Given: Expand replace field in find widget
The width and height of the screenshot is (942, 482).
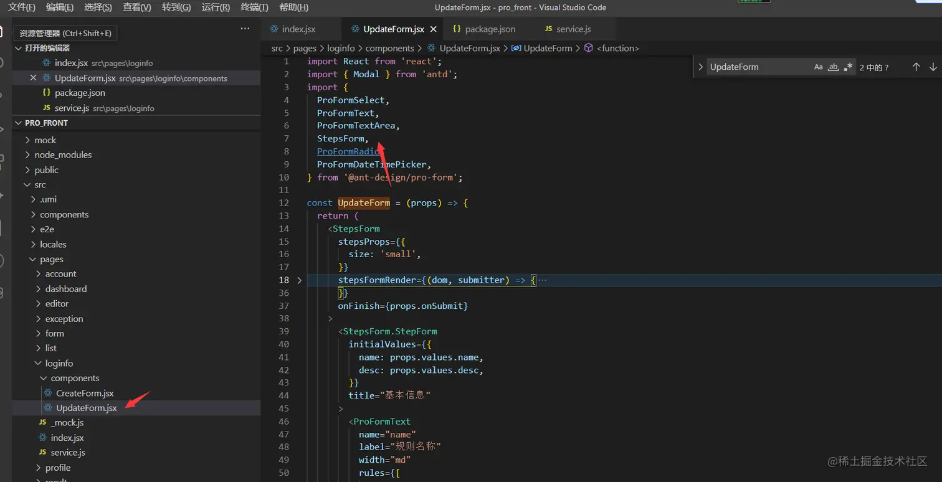Looking at the screenshot, I should pyautogui.click(x=700, y=67).
